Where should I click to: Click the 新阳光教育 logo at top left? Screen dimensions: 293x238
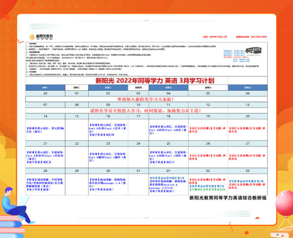41,36
